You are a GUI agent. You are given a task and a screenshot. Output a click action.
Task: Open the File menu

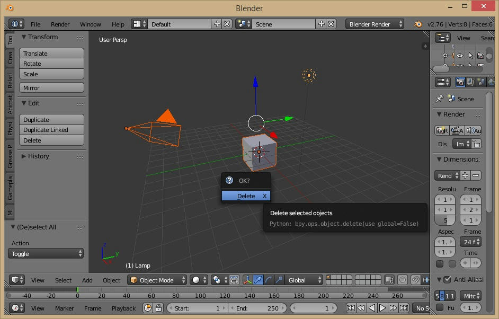click(35, 24)
